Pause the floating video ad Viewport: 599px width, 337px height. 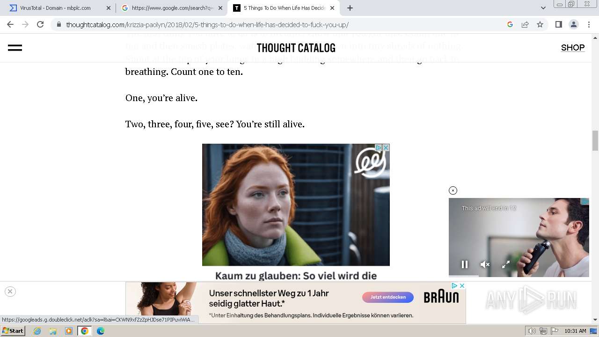pos(465,264)
